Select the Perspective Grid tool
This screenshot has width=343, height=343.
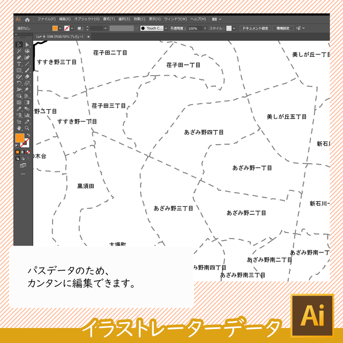[x=27, y=96]
